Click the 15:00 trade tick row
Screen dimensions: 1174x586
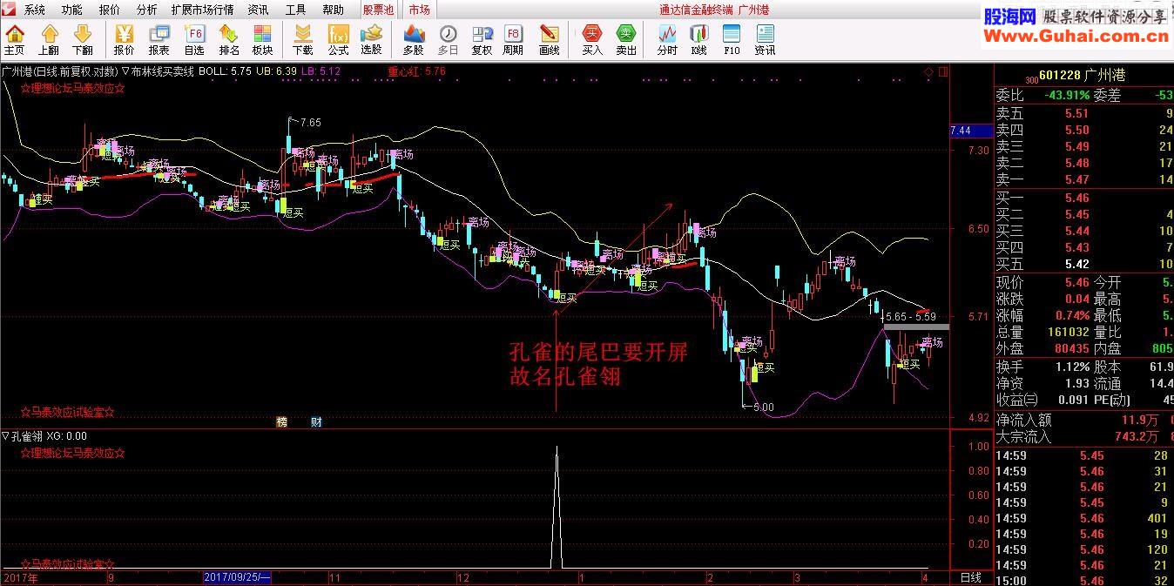pyautogui.click(x=1084, y=581)
